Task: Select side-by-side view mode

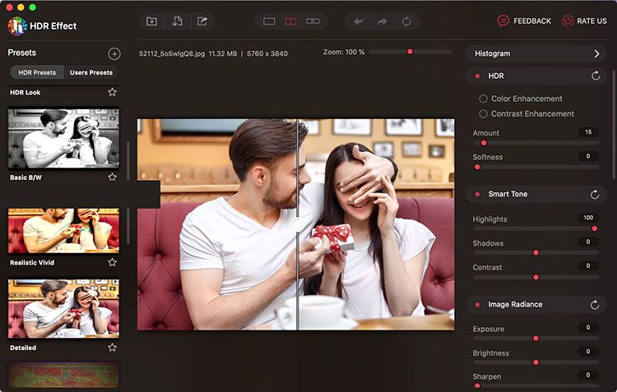Action: (x=313, y=21)
